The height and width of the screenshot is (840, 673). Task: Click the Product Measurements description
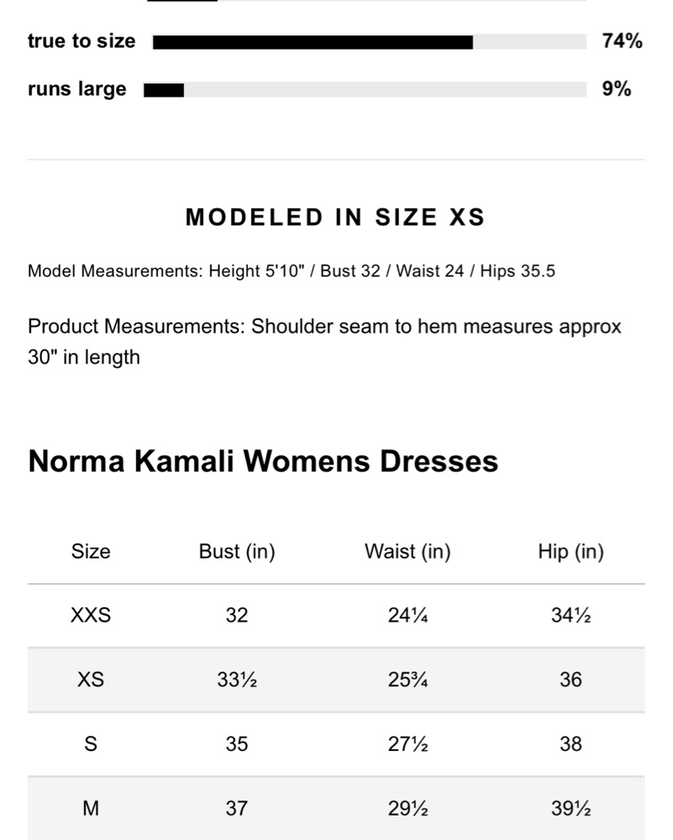tap(324, 341)
